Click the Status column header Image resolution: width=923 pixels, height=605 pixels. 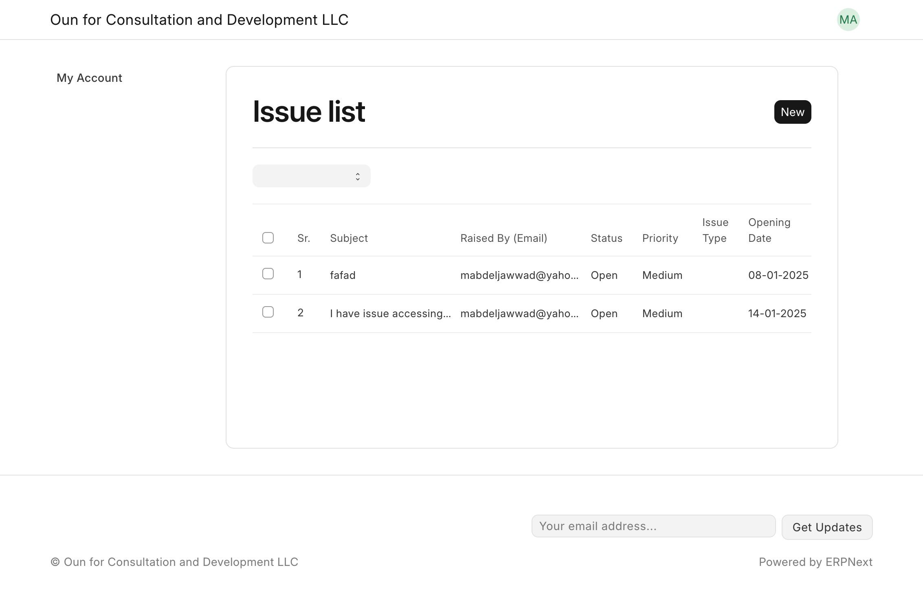606,238
